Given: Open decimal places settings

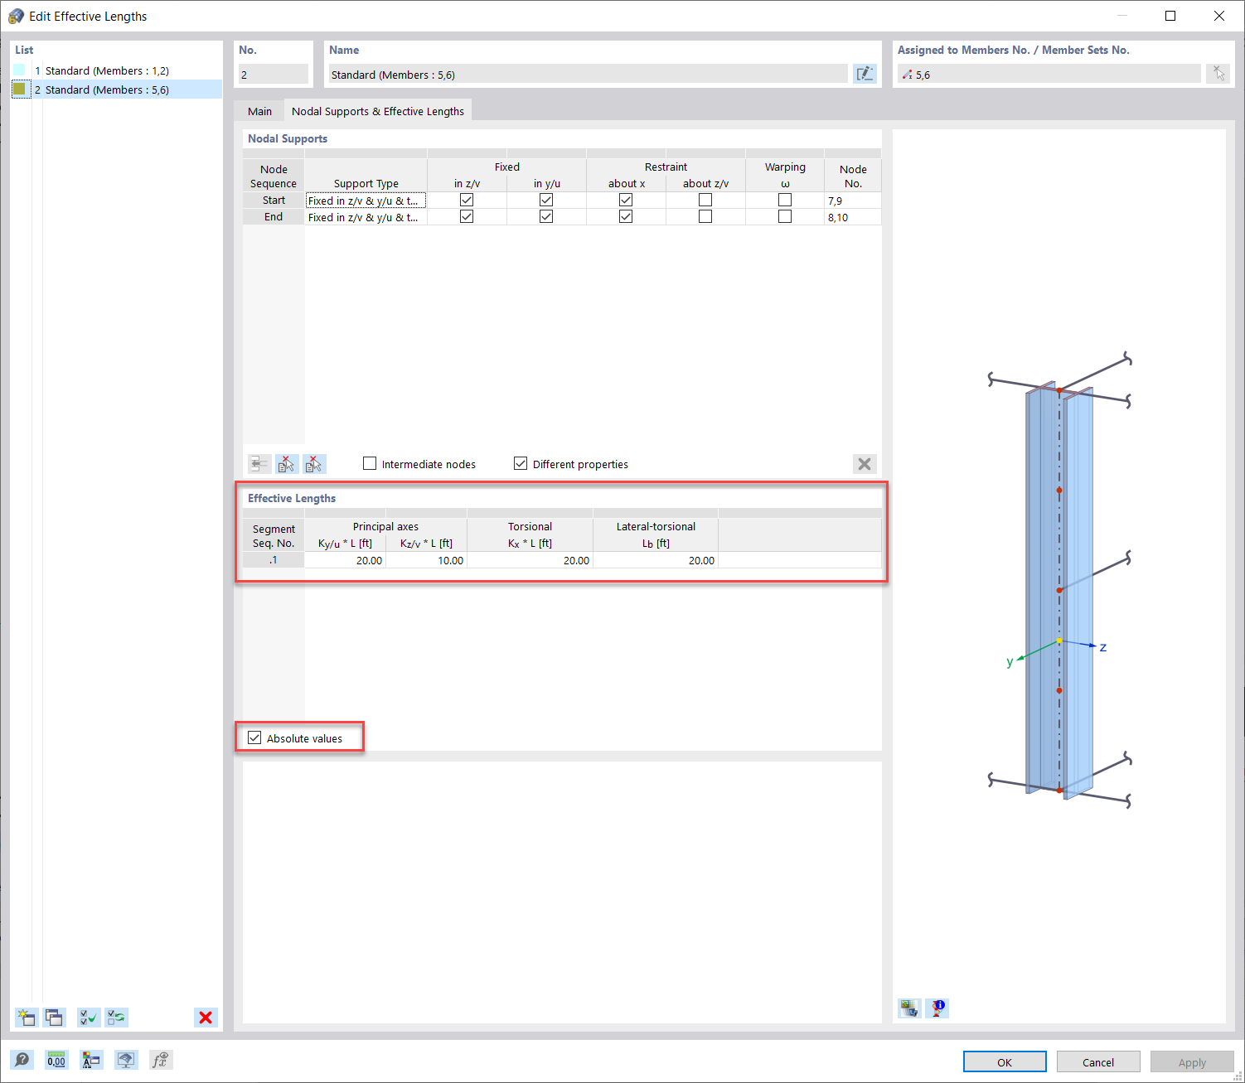Looking at the screenshot, I should point(56,1060).
